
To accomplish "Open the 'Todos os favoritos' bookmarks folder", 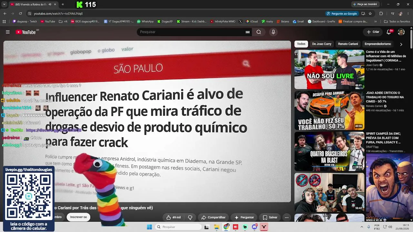I will pos(397,22).
